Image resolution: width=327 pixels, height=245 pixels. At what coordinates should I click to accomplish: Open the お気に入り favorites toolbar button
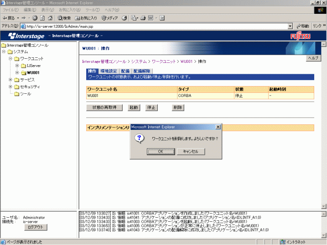point(86,18)
